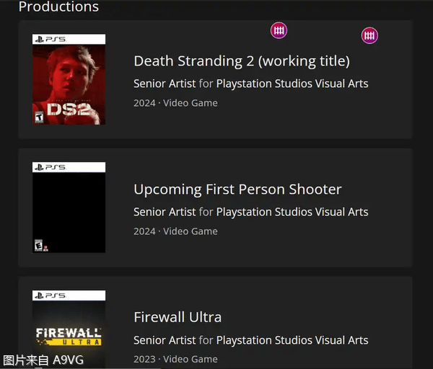
Task: Open Playstation Studios Visual Arts under Death Stranding 2
Action: pos(292,84)
